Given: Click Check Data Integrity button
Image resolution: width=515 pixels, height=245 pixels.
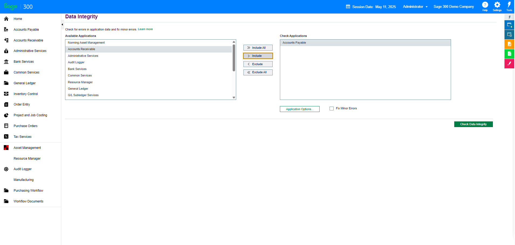Looking at the screenshot, I should point(474,124).
